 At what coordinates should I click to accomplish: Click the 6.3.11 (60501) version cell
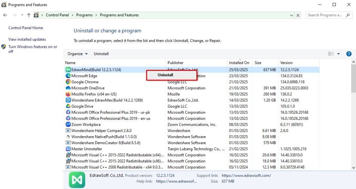pos(292,125)
